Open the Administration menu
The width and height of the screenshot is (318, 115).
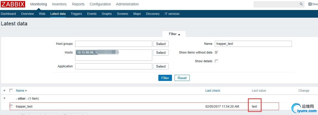(127, 4)
